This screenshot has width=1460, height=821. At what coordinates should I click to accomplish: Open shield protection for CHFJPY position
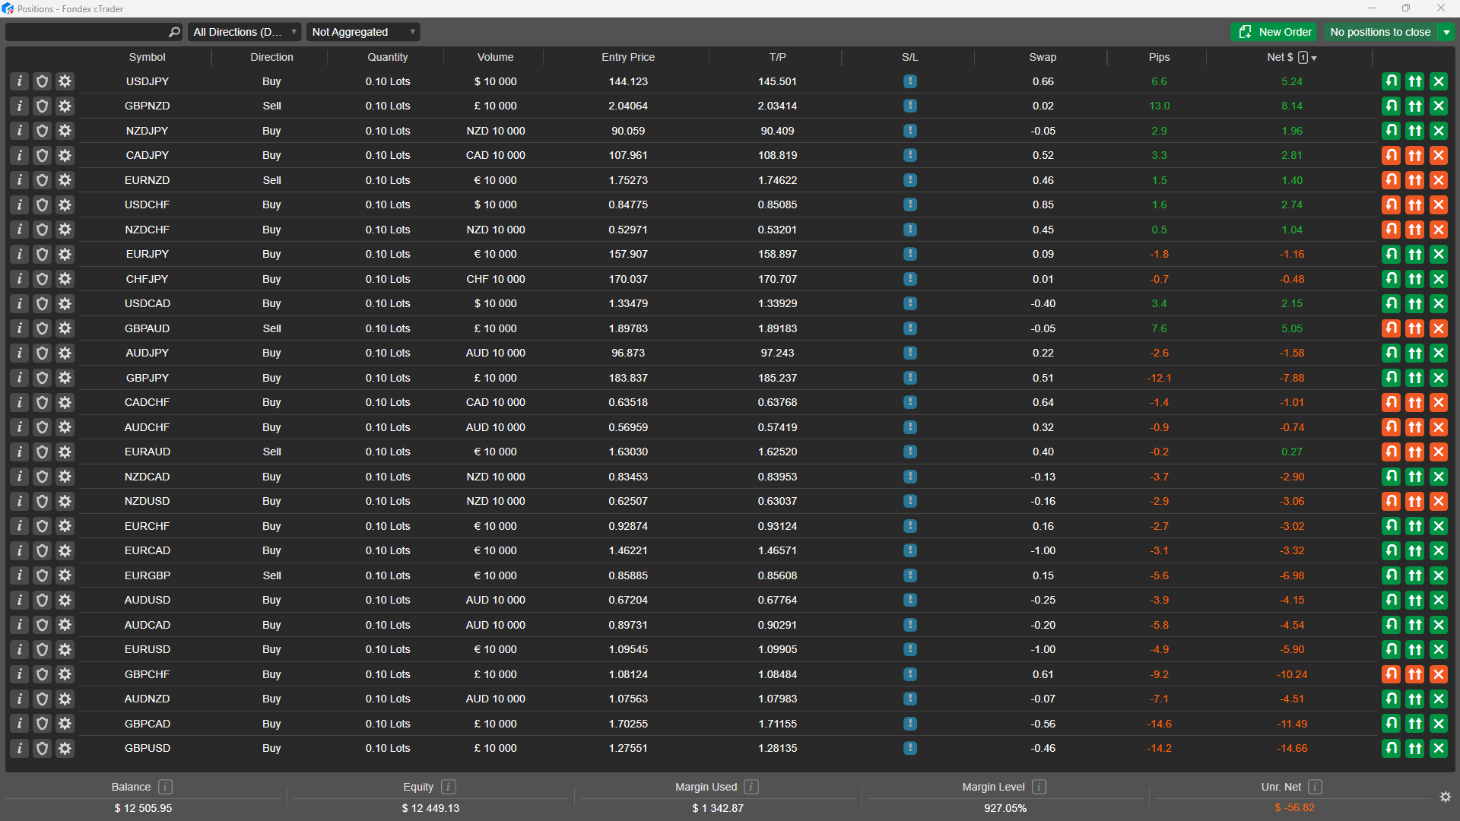pyautogui.click(x=43, y=279)
